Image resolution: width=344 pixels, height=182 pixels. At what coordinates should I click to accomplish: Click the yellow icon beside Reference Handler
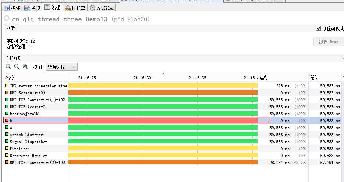tap(7, 155)
